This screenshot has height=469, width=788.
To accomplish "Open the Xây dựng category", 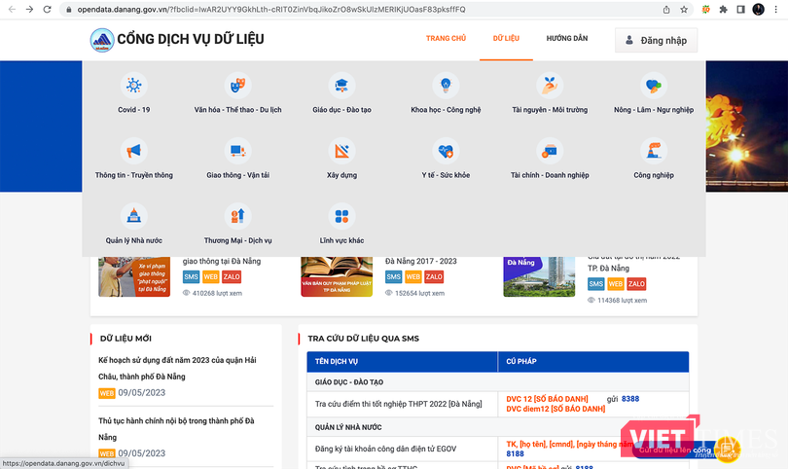I will (x=341, y=151).
